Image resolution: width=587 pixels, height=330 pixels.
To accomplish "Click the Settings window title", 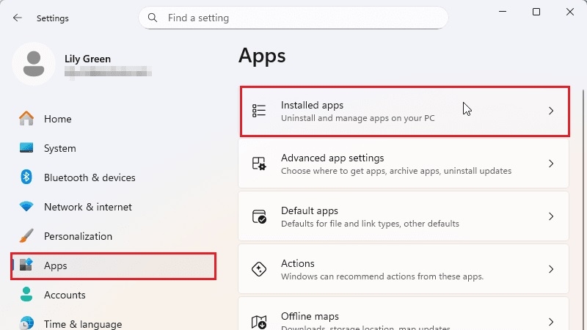I will [x=53, y=18].
